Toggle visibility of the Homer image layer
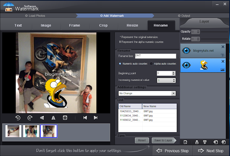The image size is (230, 156). [186, 65]
